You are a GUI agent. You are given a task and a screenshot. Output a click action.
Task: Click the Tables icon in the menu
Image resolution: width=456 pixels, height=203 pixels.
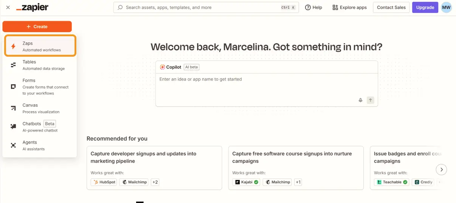coord(13,65)
